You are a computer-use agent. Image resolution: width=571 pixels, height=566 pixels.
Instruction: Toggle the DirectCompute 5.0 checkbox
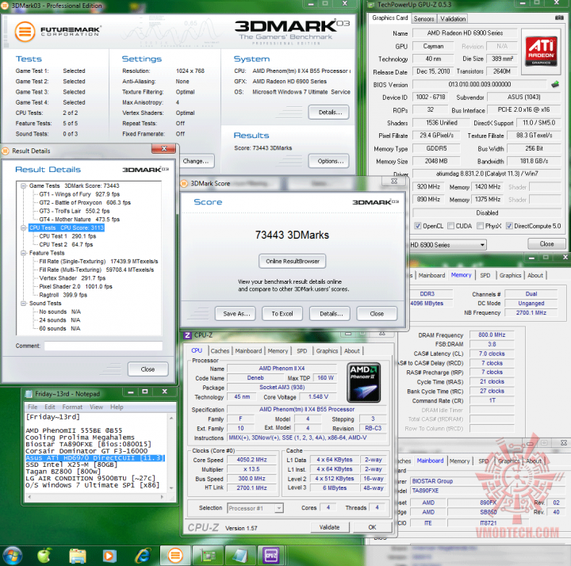point(509,226)
